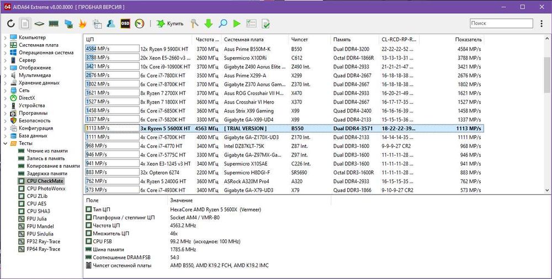Open the CPU PhotoWorxx test
The height and width of the screenshot is (279, 552).
point(46,189)
